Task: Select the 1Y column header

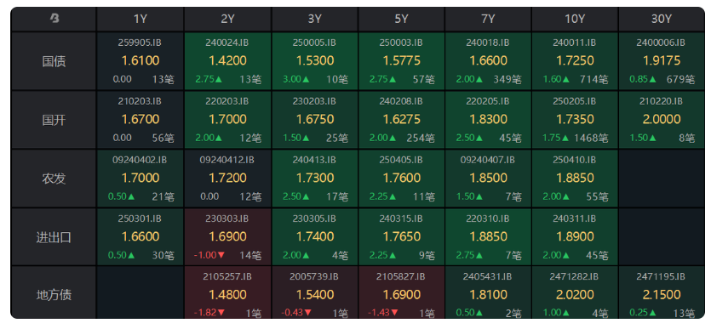Action: [x=140, y=19]
